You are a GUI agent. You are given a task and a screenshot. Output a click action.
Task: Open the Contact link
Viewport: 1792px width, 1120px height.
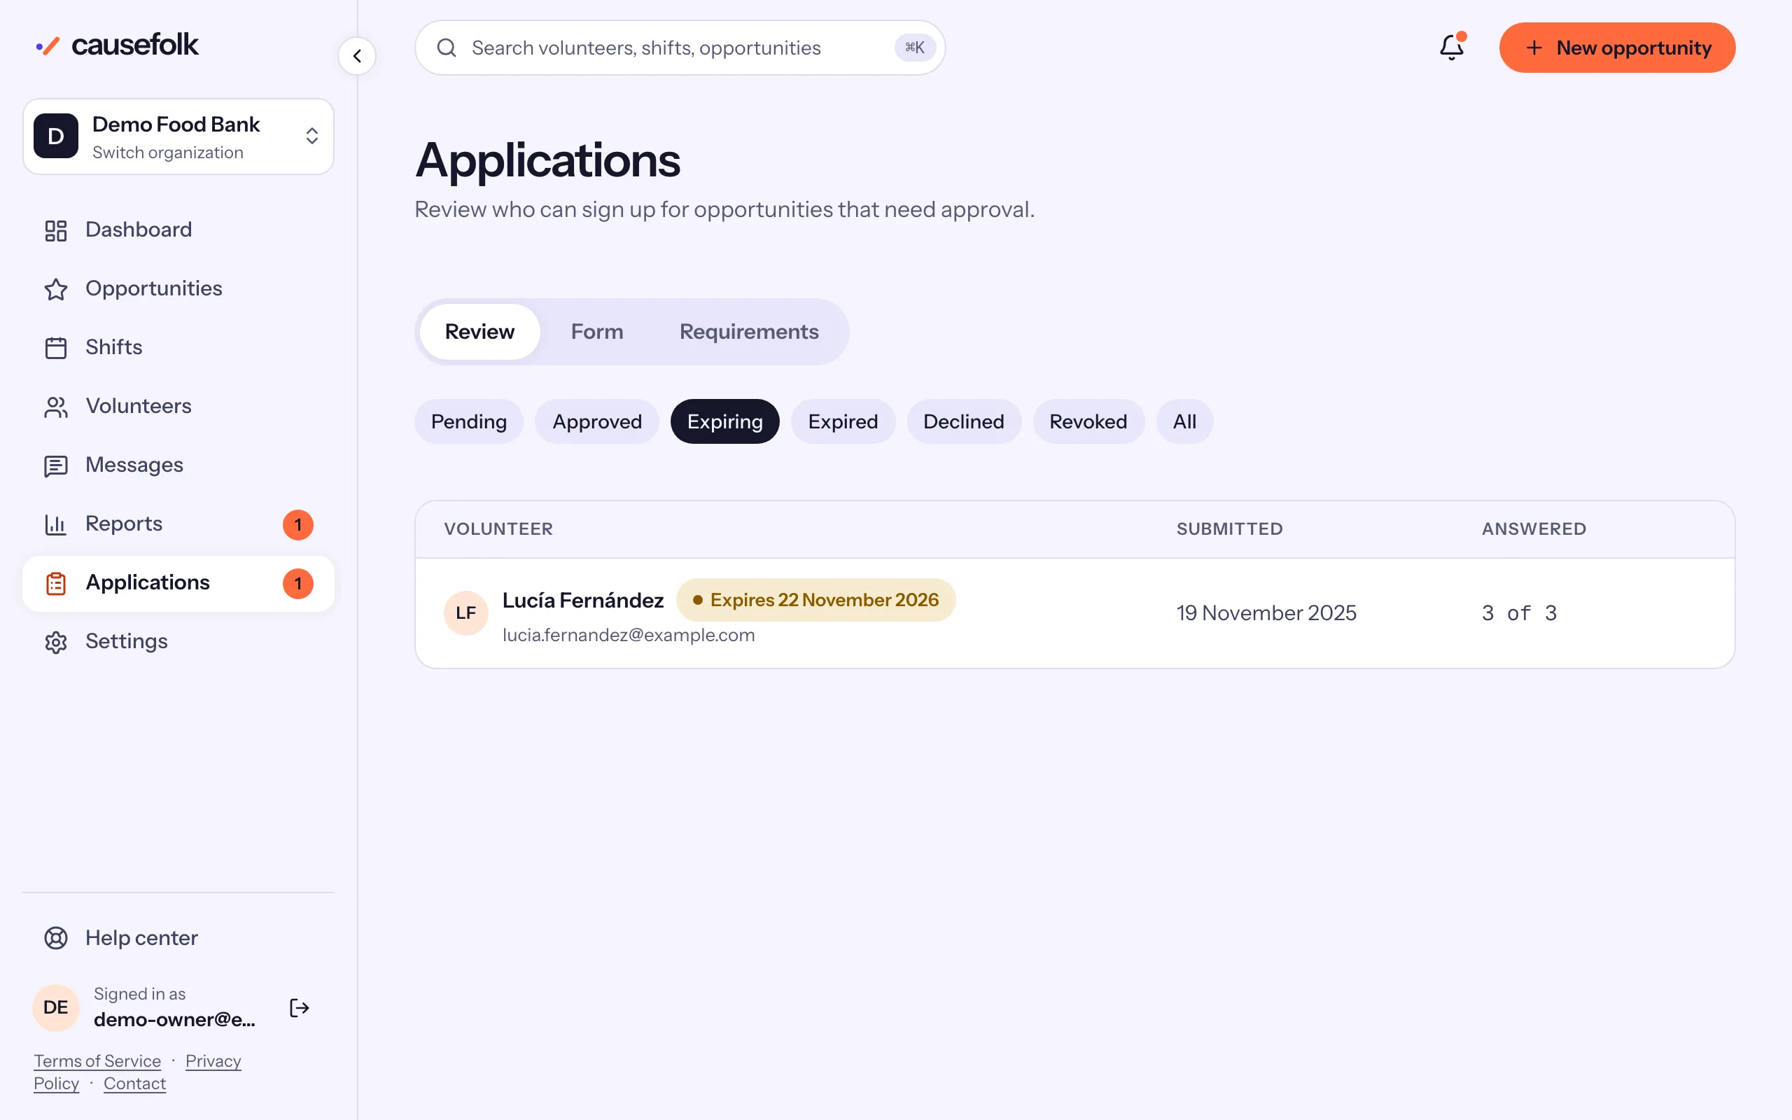[135, 1083]
